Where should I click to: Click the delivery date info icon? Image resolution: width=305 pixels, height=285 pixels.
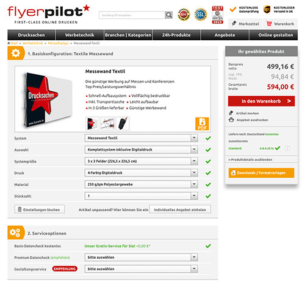click(x=287, y=148)
